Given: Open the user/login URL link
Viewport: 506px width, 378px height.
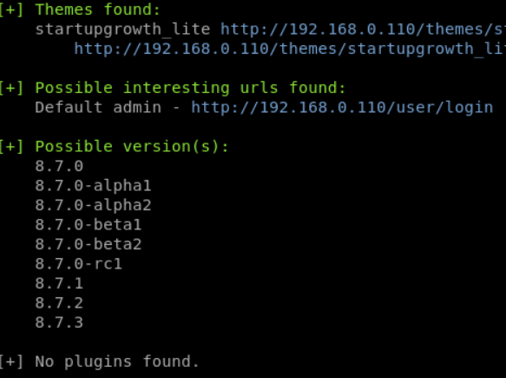Looking at the screenshot, I should [342, 108].
